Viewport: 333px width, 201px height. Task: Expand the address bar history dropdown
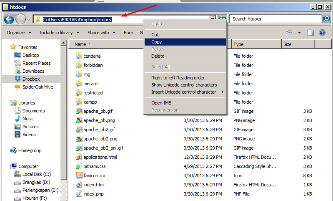[213, 19]
